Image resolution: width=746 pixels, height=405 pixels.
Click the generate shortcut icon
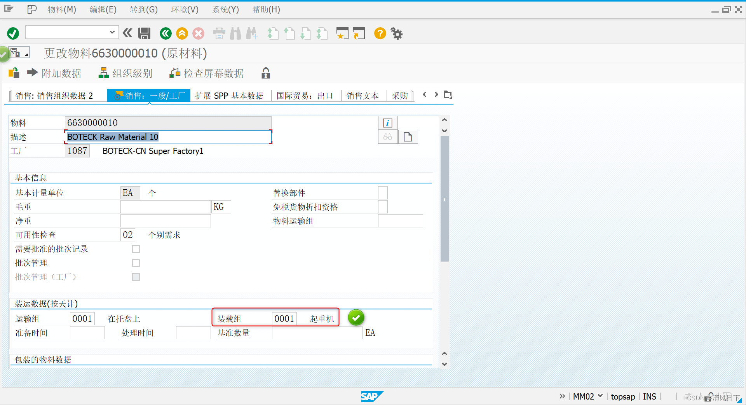(x=359, y=33)
